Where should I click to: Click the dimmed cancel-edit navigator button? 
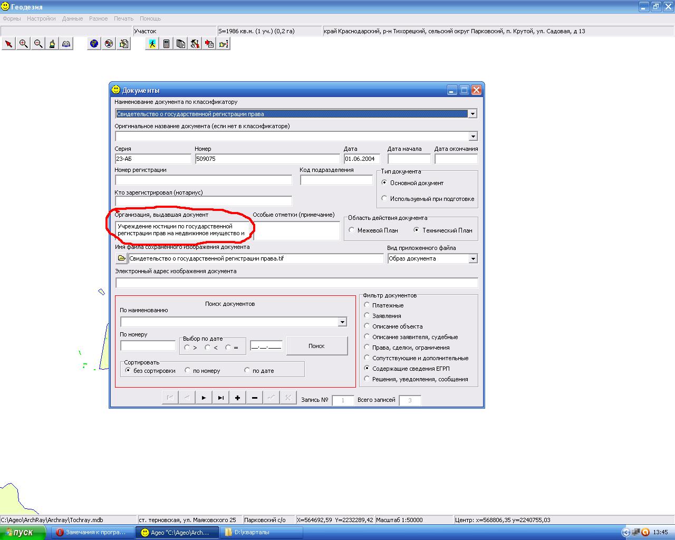tap(288, 398)
